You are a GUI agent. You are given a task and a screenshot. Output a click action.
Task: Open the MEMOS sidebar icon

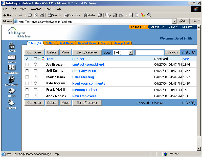pos(12,104)
